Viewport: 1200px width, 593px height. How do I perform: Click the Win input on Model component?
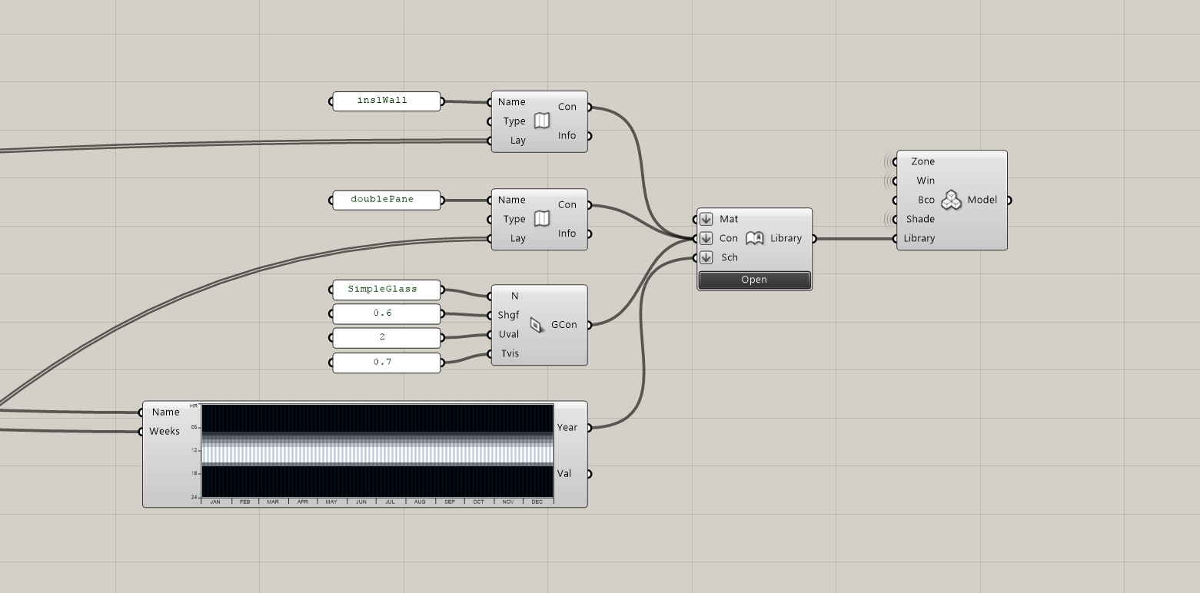click(x=926, y=181)
